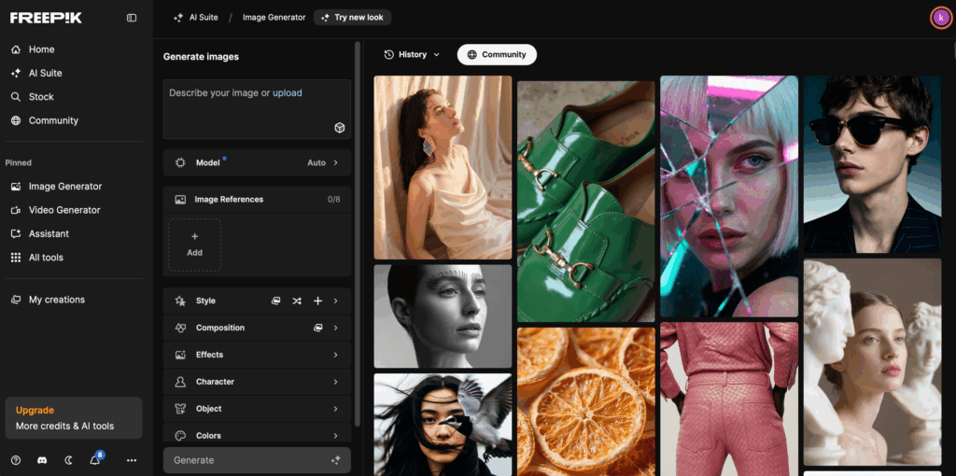This screenshot has height=476, width=956.
Task: Click the cube icon in the prompt box
Action: (x=340, y=128)
